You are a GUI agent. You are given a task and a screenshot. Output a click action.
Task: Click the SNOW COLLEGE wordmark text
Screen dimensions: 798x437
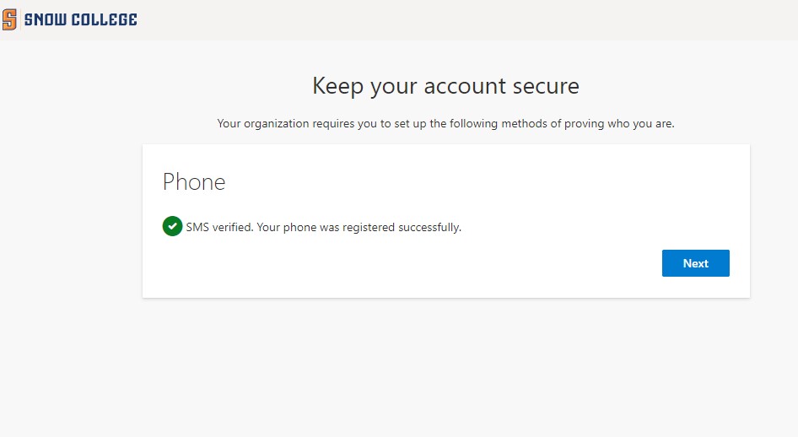tap(80, 19)
